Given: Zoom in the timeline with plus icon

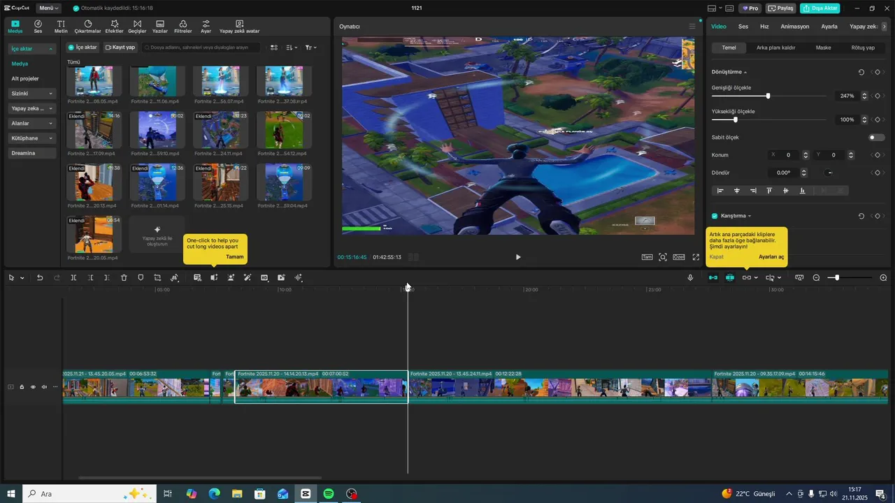Looking at the screenshot, I should [x=883, y=277].
